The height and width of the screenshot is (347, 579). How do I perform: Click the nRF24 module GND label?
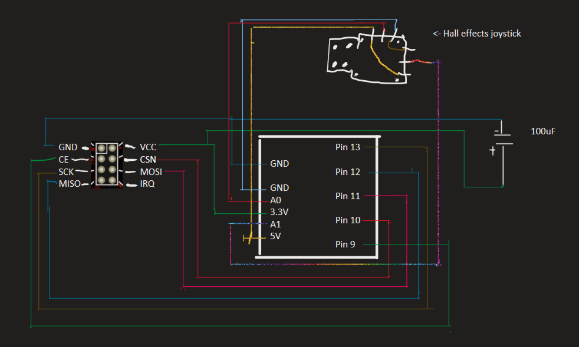68,147
